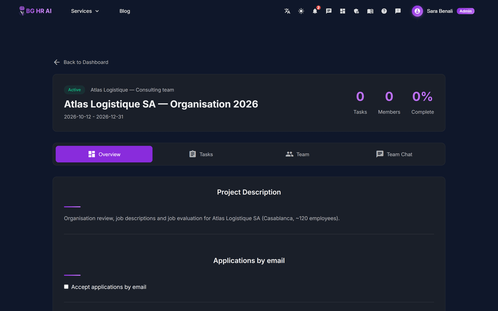Click the user avatar icon
The image size is (498, 311).
point(417,11)
